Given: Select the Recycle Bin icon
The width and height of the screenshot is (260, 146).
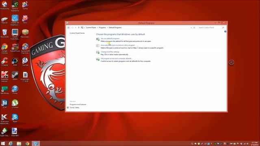Looking at the screenshot, I should (x=4, y=33).
